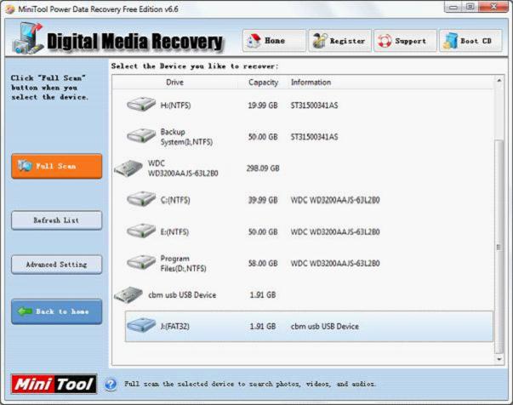
Task: Select the C:(NTFS) label
Action: pyautogui.click(x=175, y=200)
